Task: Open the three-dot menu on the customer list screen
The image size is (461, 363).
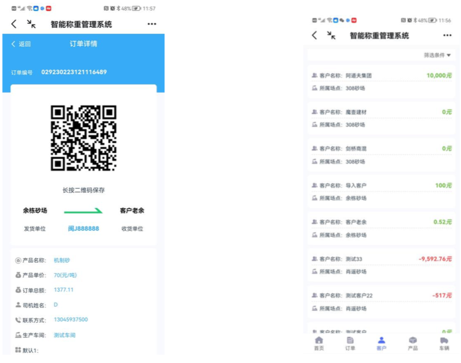Action: pyautogui.click(x=447, y=35)
